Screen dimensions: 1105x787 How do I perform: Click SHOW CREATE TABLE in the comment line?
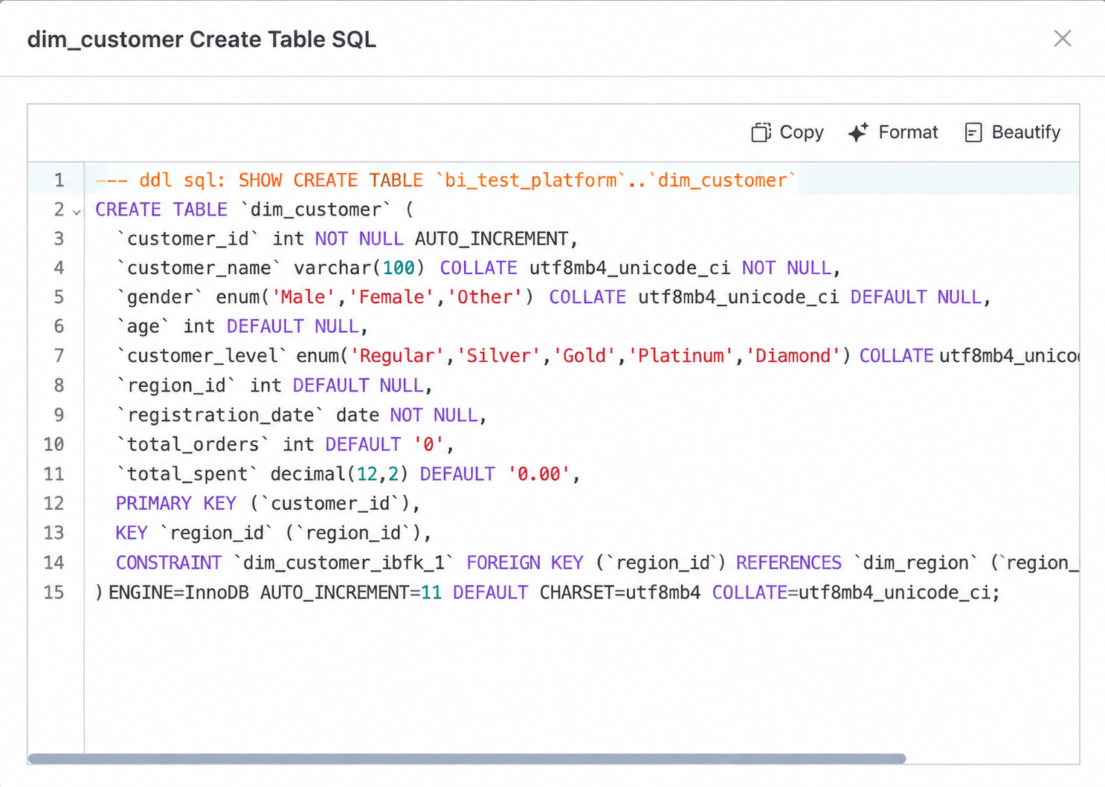click(x=330, y=180)
